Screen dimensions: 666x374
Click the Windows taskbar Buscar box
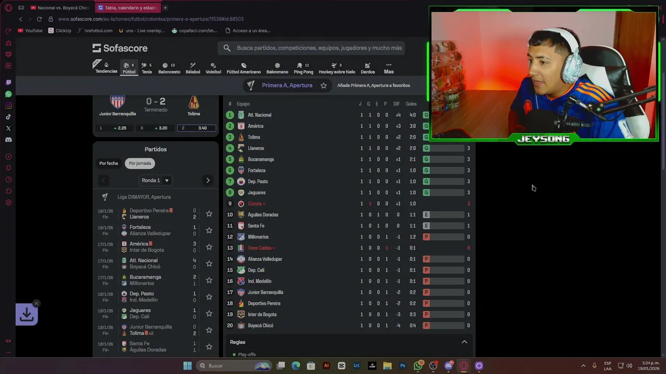click(x=235, y=366)
